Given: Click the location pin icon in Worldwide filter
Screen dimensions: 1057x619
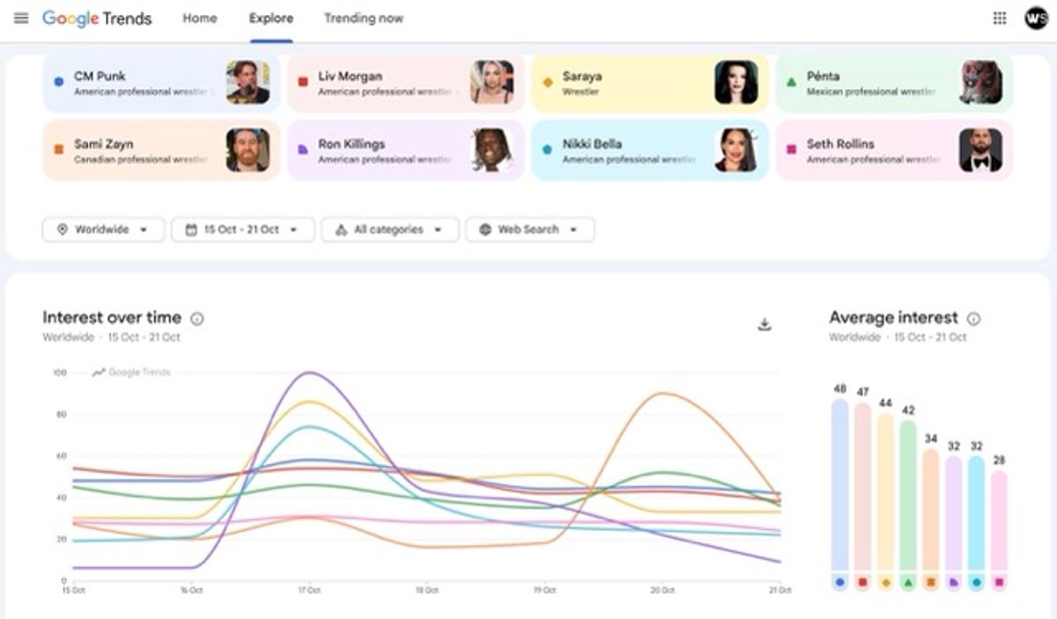Looking at the screenshot, I should (62, 230).
